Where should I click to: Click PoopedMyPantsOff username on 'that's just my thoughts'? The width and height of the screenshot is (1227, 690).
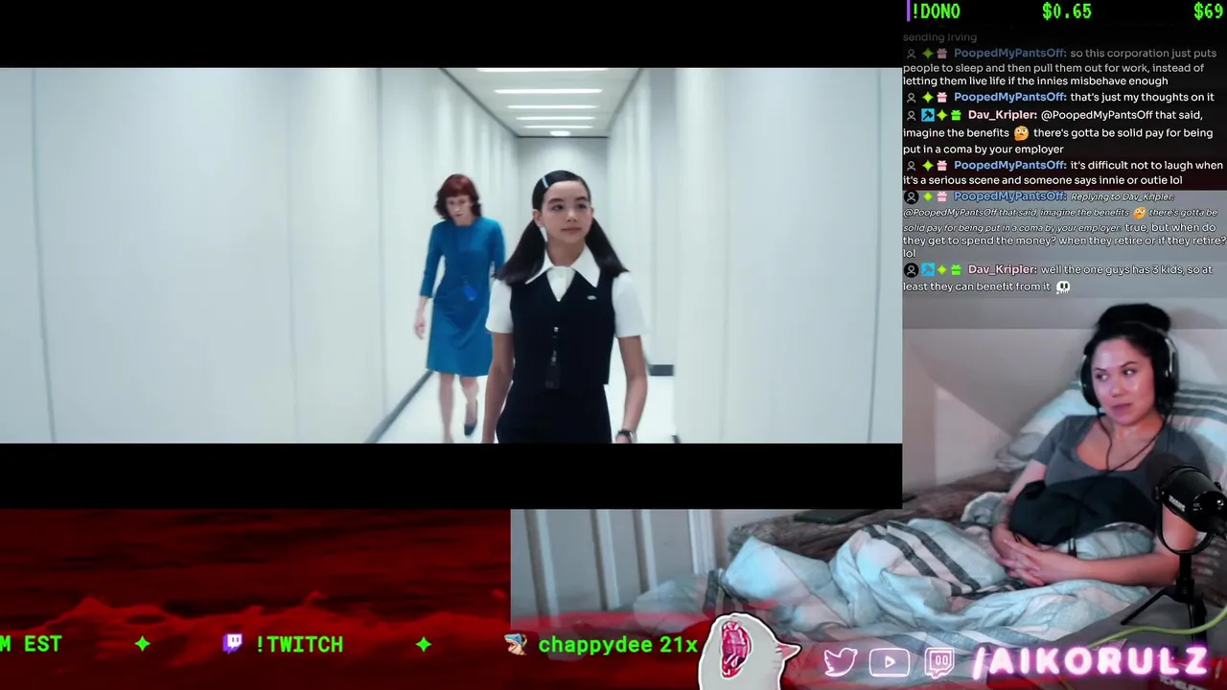(1009, 98)
